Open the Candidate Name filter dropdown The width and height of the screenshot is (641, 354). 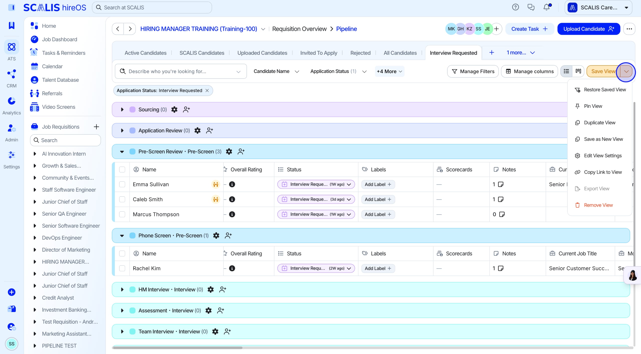tap(276, 71)
